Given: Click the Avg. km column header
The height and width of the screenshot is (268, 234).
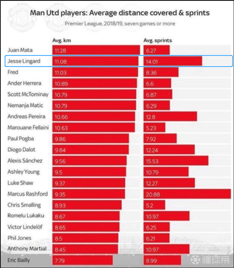Looking at the screenshot, I should click(62, 40).
